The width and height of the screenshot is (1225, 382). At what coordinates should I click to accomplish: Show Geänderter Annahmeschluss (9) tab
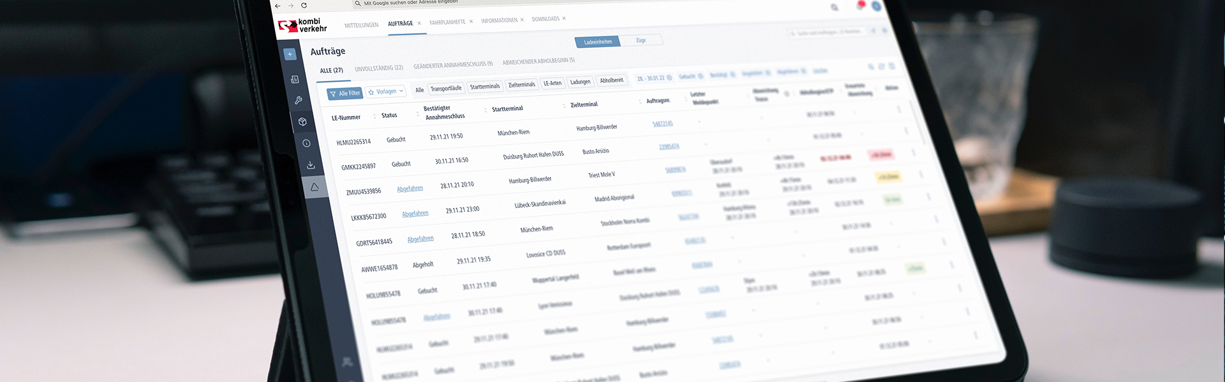click(x=453, y=65)
